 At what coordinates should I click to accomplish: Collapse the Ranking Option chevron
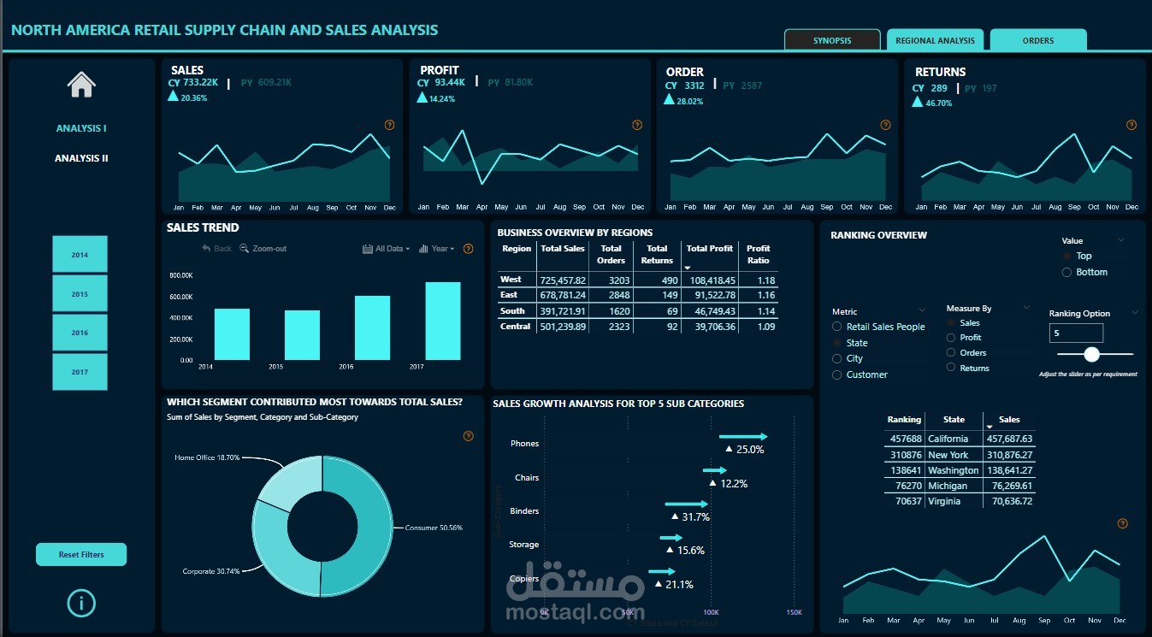pos(1135,313)
